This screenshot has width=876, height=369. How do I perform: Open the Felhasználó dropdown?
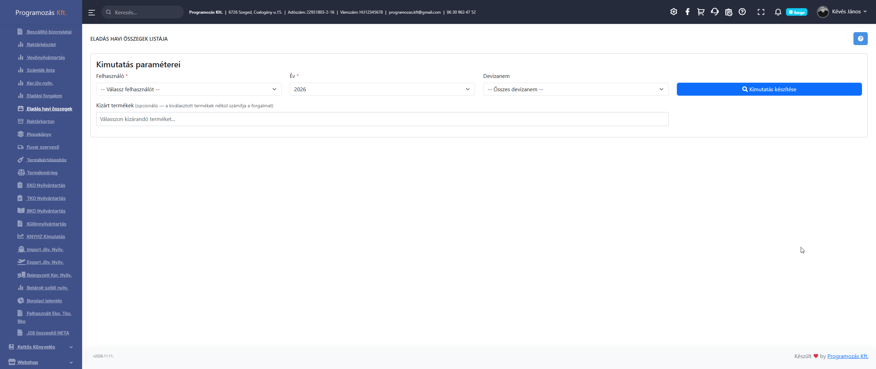(x=189, y=89)
